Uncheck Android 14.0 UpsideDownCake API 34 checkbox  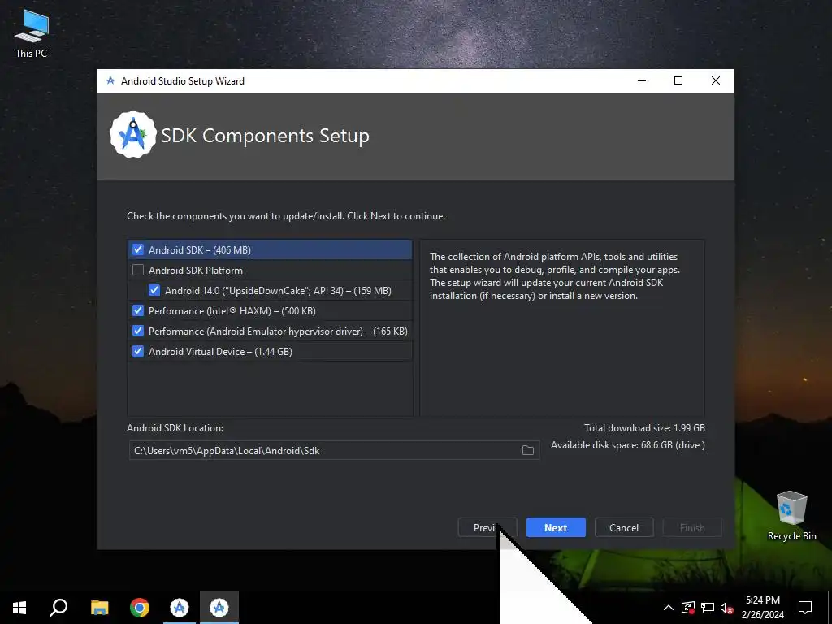[154, 290]
